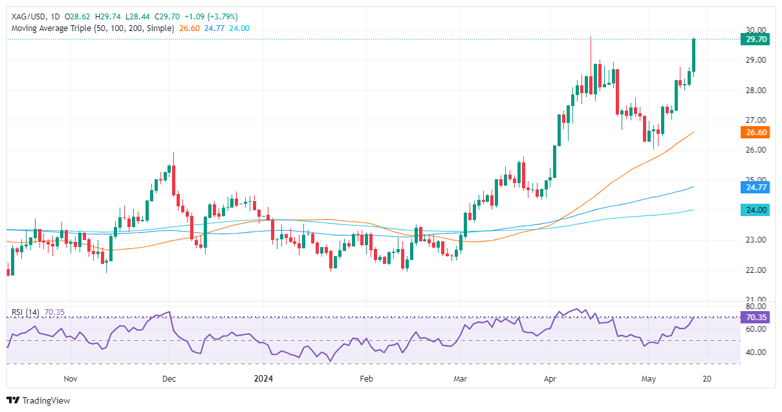Click the RSI (14) indicator legend
This screenshot has width=782, height=412.
(x=25, y=312)
